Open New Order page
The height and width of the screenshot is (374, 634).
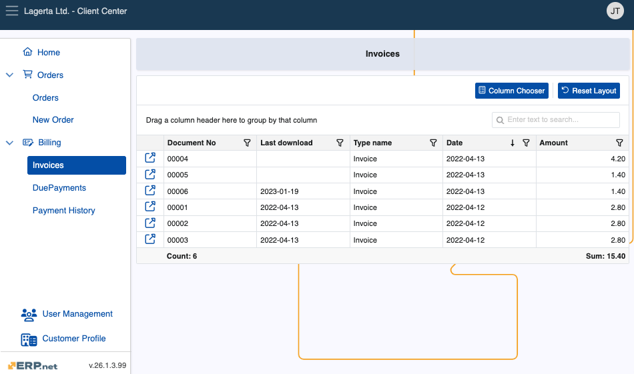pos(53,119)
